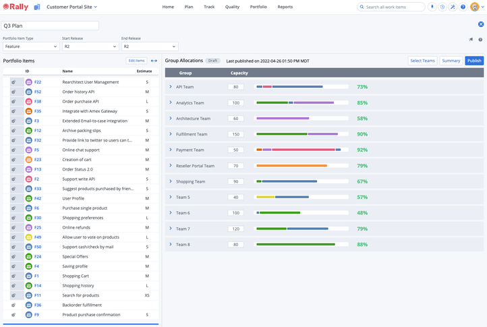Open recent activity clock icon
This screenshot has width=487, height=327.
click(442, 7)
